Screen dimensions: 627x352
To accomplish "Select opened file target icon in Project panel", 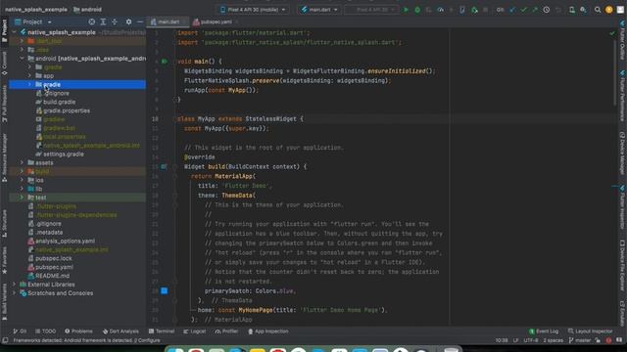I will click(91, 22).
